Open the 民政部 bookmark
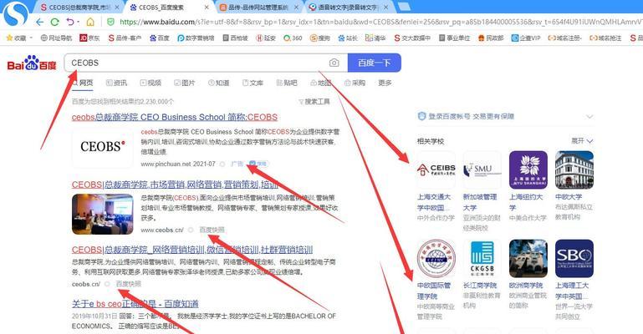Image resolution: width=643 pixels, height=334 pixels. coord(491,38)
